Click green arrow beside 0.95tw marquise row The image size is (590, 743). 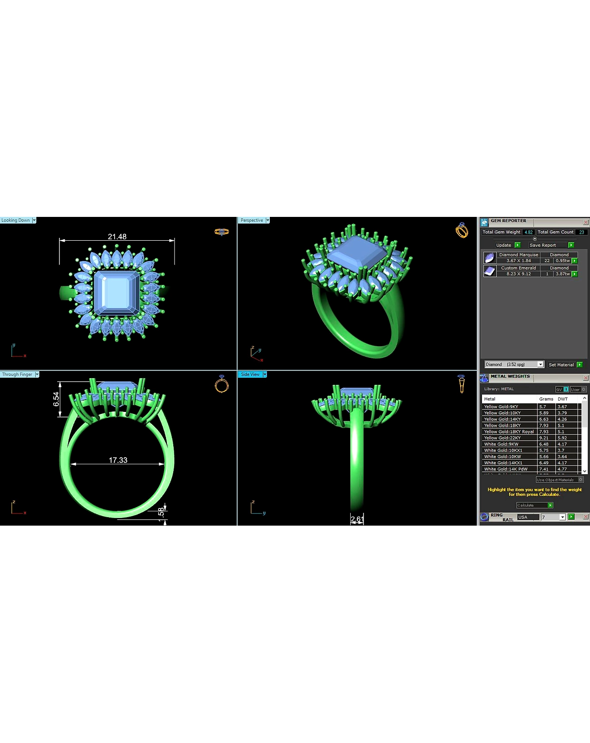tap(575, 261)
